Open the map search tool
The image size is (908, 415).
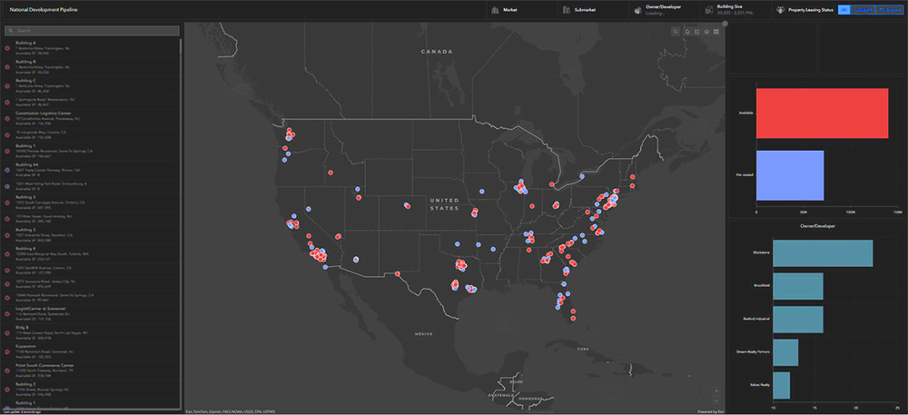pos(676,32)
